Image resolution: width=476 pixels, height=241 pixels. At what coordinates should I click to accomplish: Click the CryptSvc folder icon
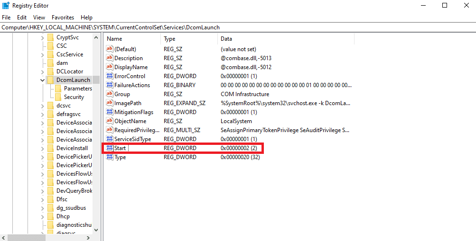(51, 37)
